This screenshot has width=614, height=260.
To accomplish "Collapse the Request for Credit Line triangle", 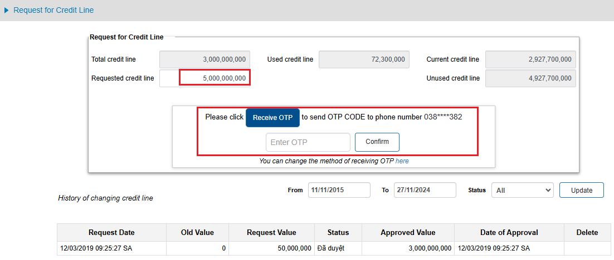I will pos(6,11).
